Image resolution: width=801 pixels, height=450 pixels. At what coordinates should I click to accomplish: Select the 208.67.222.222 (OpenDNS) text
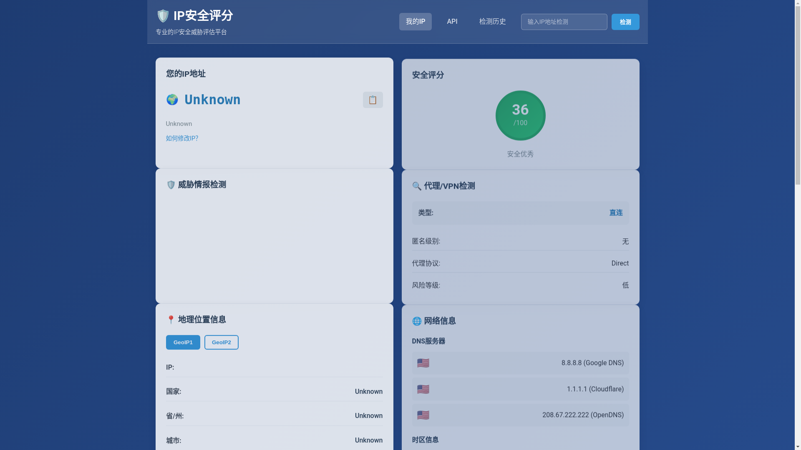(583, 415)
